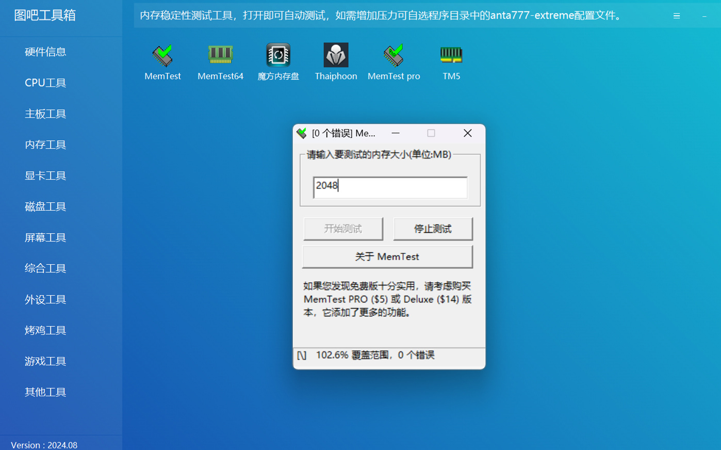Launch the 魔方内存盘 tool icon
721x450 pixels.
[278, 56]
